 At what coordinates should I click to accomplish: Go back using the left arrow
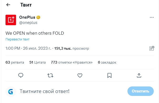(8, 5)
